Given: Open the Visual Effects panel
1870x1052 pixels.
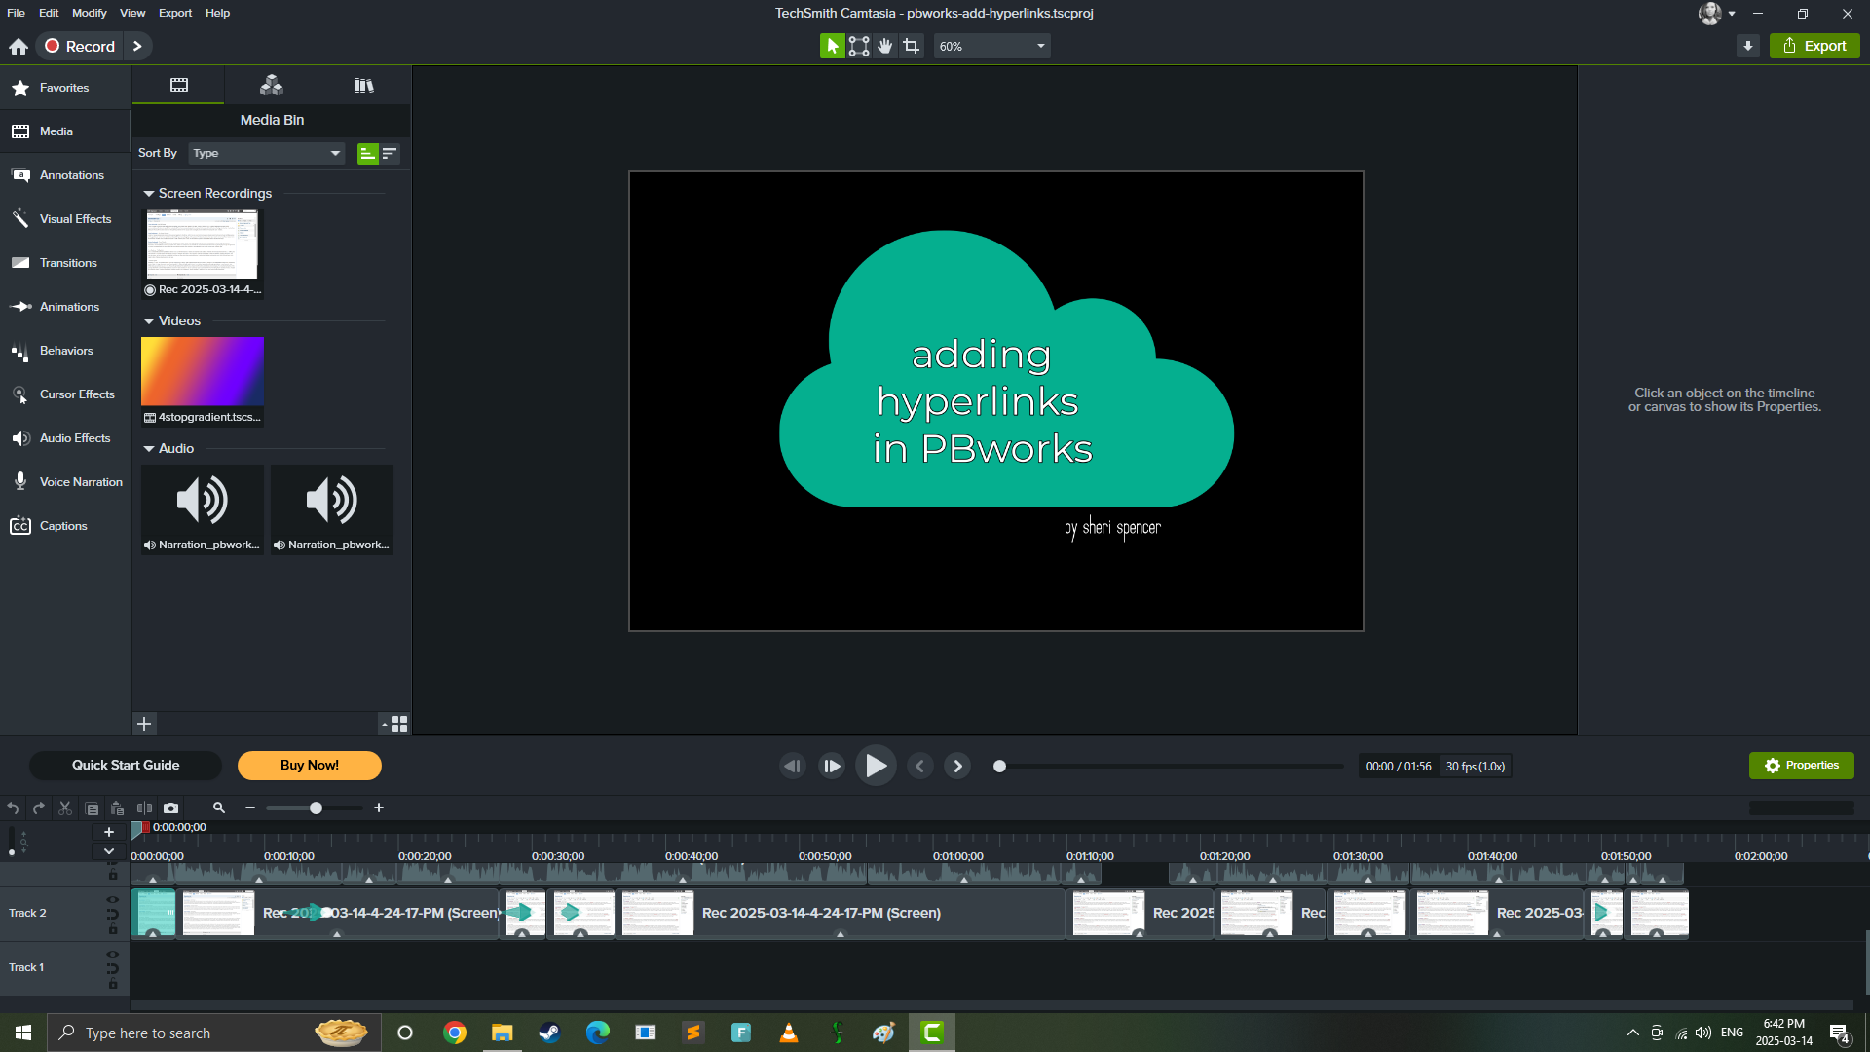Looking at the screenshot, I should coord(65,219).
